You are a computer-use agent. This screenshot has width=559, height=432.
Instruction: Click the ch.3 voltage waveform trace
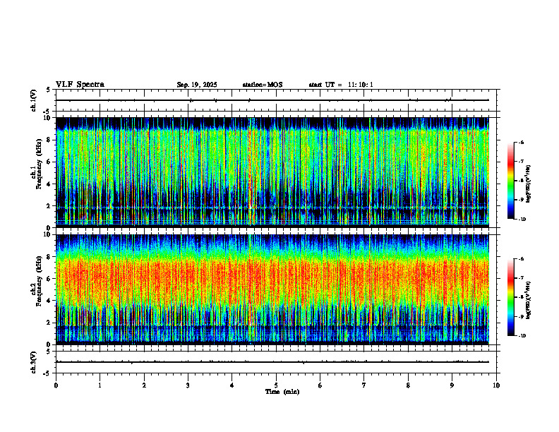[272, 362]
